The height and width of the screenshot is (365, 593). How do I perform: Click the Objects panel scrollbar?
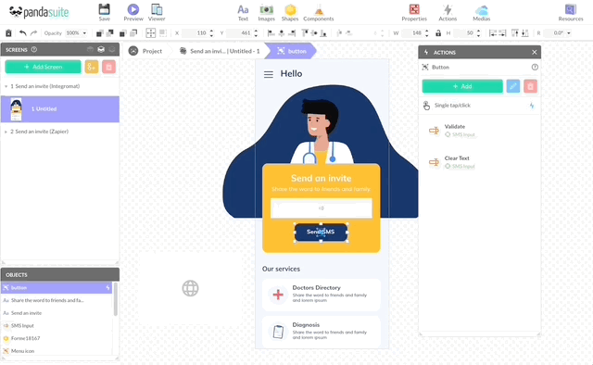pyautogui.click(x=115, y=299)
